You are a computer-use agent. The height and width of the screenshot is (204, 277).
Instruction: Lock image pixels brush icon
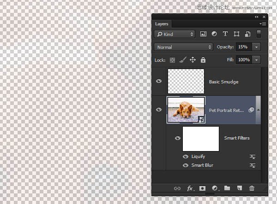(x=183, y=60)
